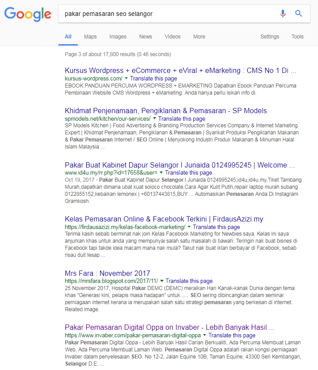Viewport: 318px width, 370px height.
Task: Open the Videos tab
Action: click(x=172, y=37)
